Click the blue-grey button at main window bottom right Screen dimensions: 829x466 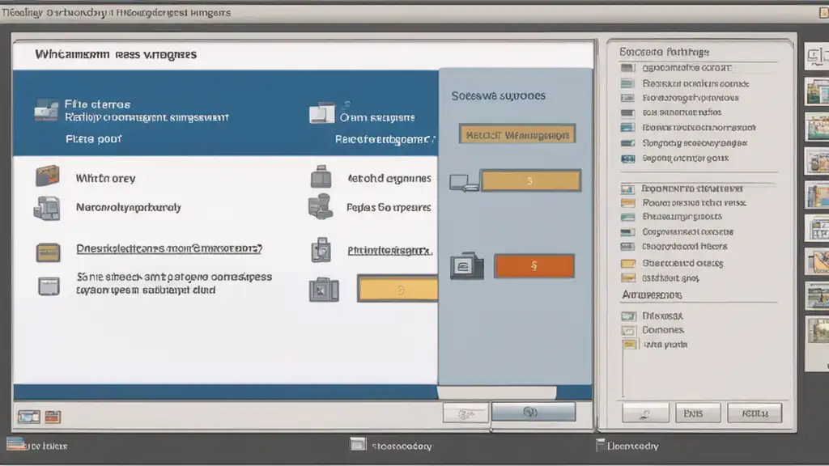point(533,412)
